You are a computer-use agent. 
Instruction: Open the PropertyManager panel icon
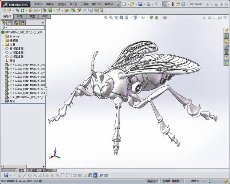coord(10,23)
